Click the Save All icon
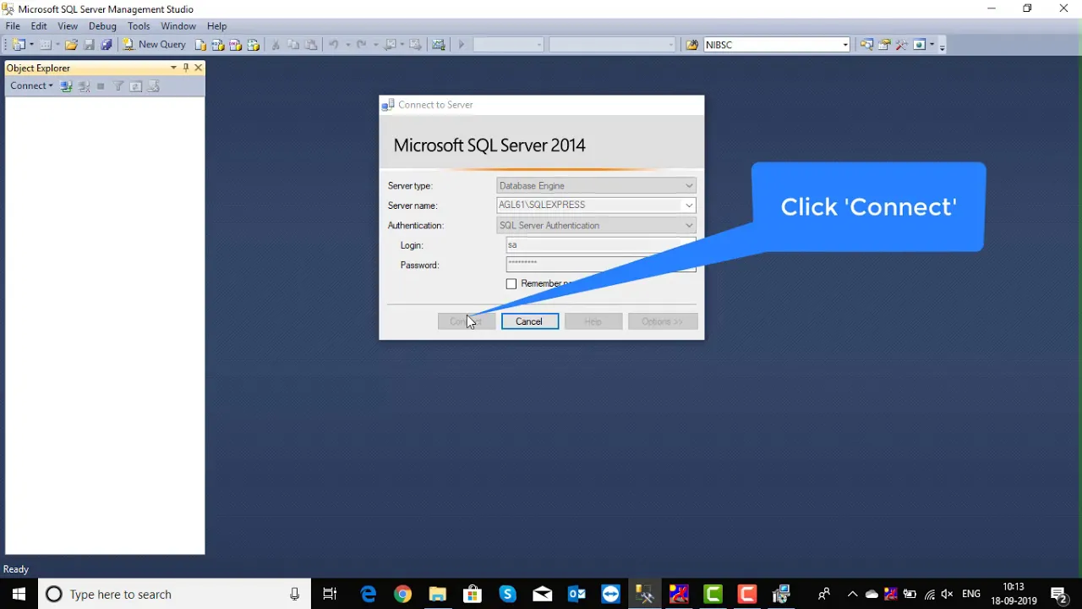 tap(107, 45)
